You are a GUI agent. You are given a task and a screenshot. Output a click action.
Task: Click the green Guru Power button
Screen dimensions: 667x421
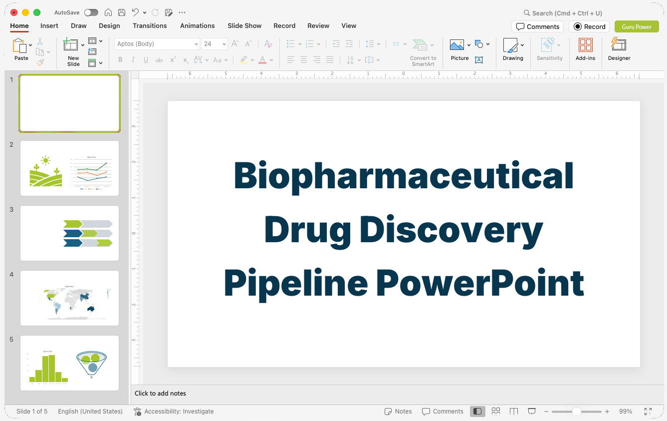[637, 26]
